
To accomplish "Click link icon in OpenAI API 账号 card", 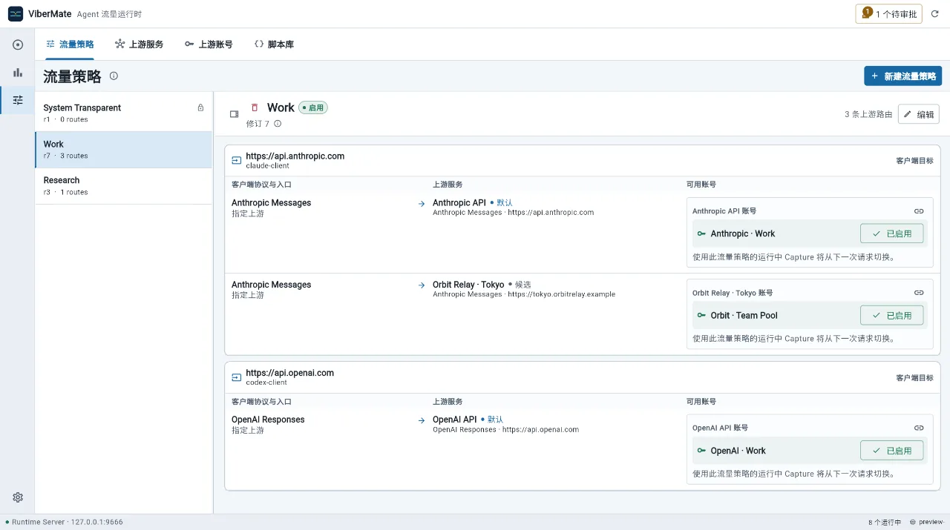I will point(919,428).
